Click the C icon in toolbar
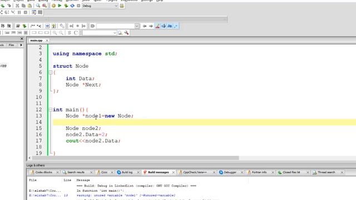 coord(76,33)
